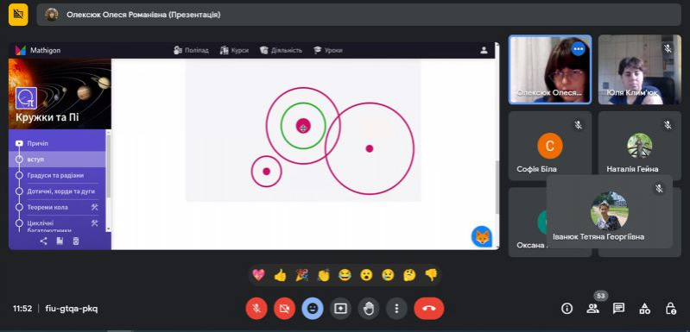Image resolution: width=690 pixels, height=332 pixels.
Task: Toggle the raise hand button
Action: point(369,309)
